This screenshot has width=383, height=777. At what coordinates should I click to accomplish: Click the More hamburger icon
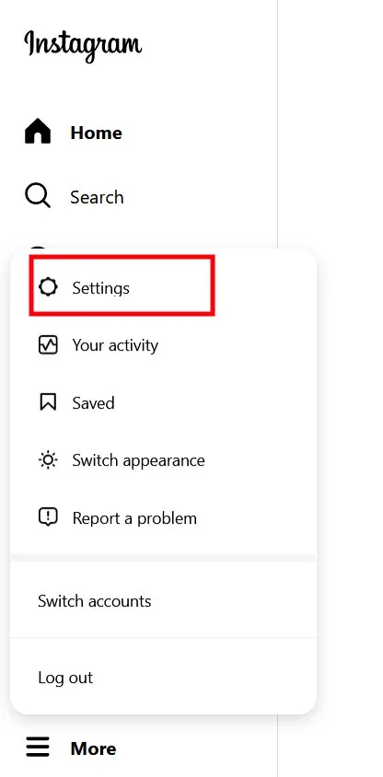pyautogui.click(x=38, y=747)
